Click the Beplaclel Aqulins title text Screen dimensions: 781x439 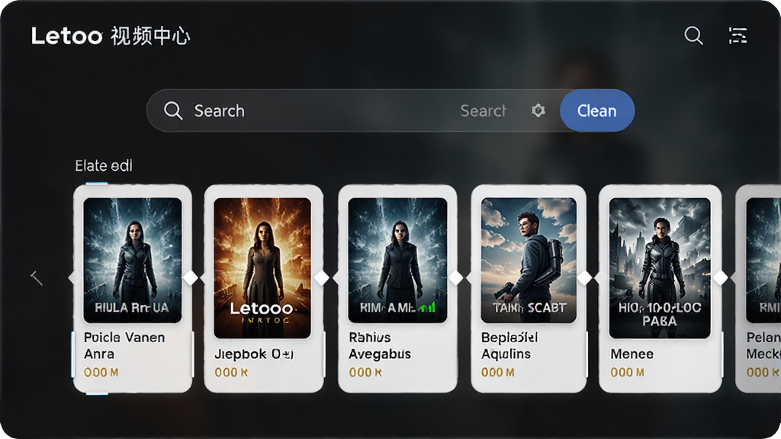pos(509,345)
